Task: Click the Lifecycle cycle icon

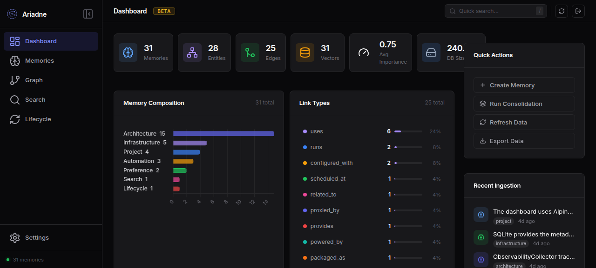Action: (x=15, y=119)
